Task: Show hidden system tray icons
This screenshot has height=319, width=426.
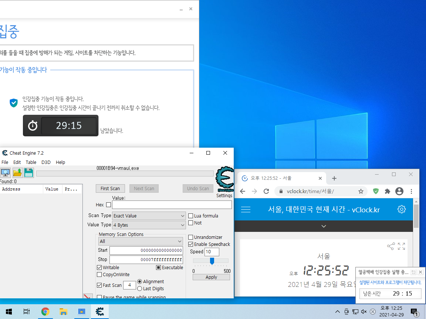Action: point(337,312)
